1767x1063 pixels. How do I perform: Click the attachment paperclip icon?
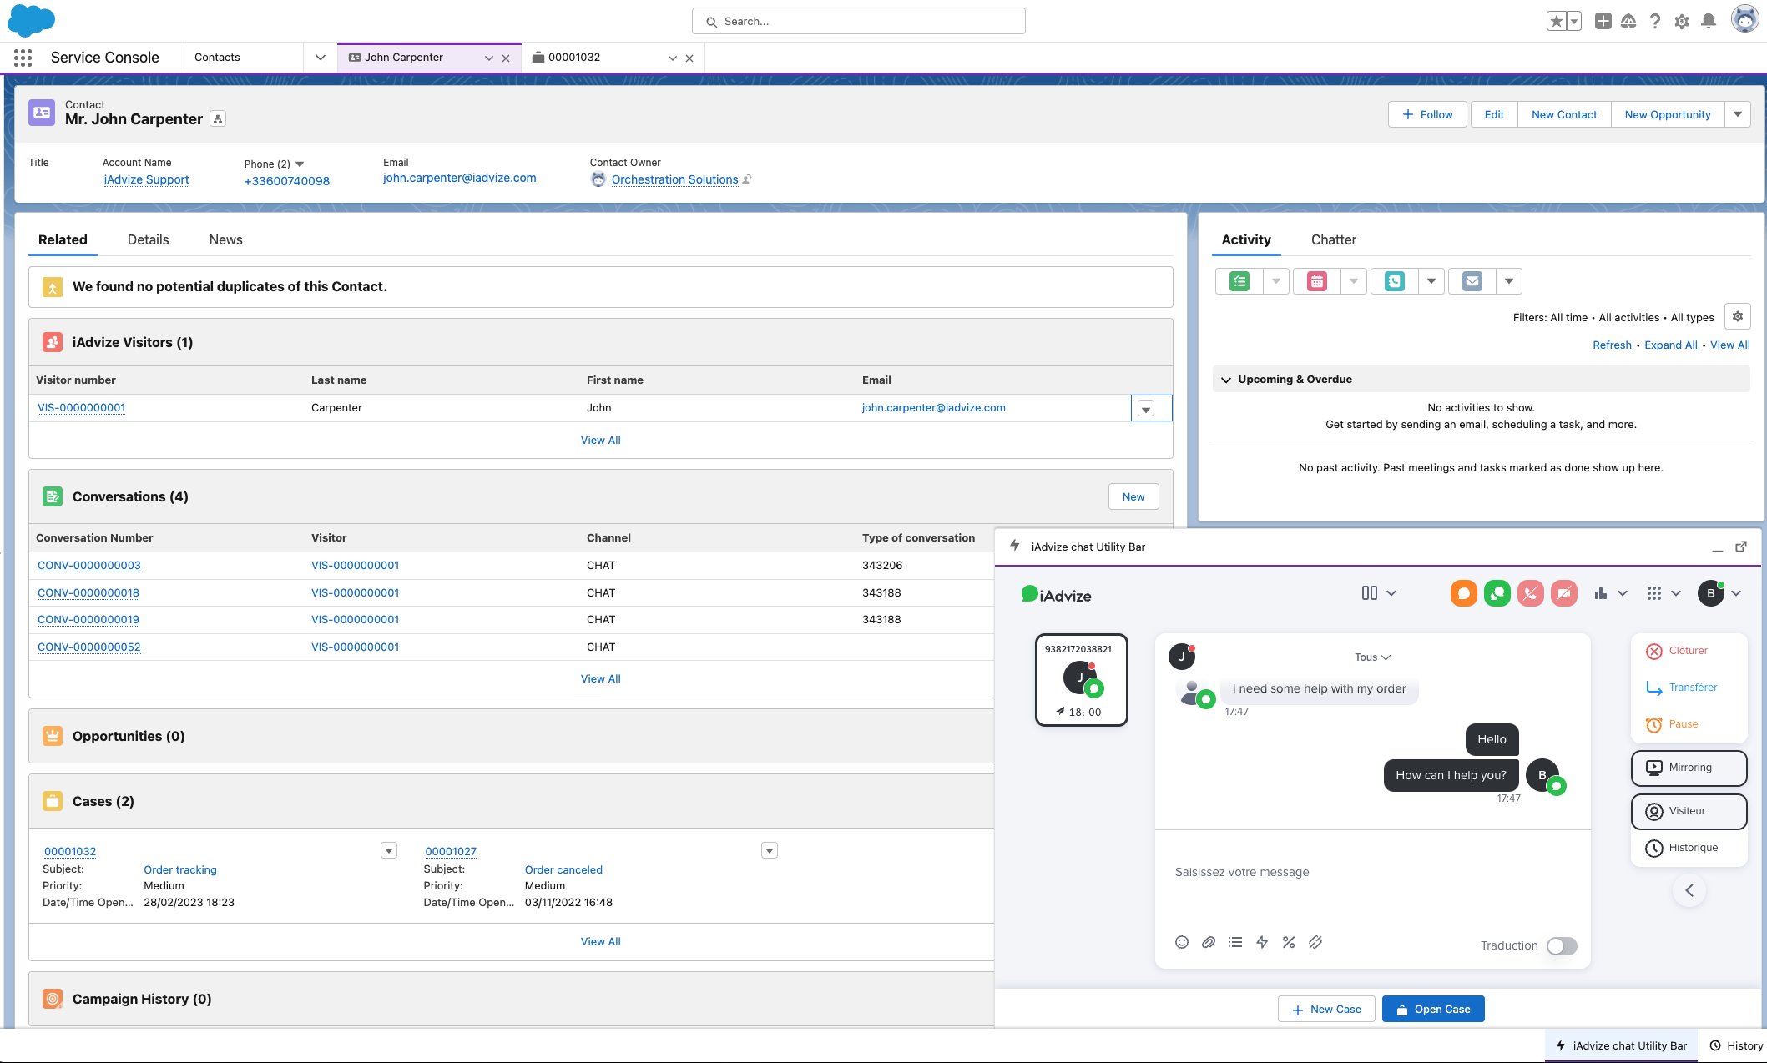[x=1208, y=942]
